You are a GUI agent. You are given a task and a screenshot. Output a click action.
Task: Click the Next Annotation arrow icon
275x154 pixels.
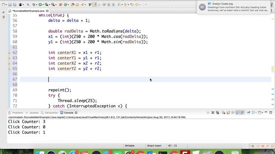[x=119, y=5]
